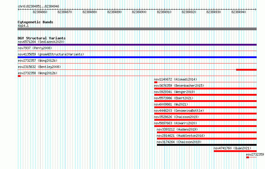Select the gray 6q14.1 cytogenetic band bar
The image size is (265, 169).
point(137,29)
